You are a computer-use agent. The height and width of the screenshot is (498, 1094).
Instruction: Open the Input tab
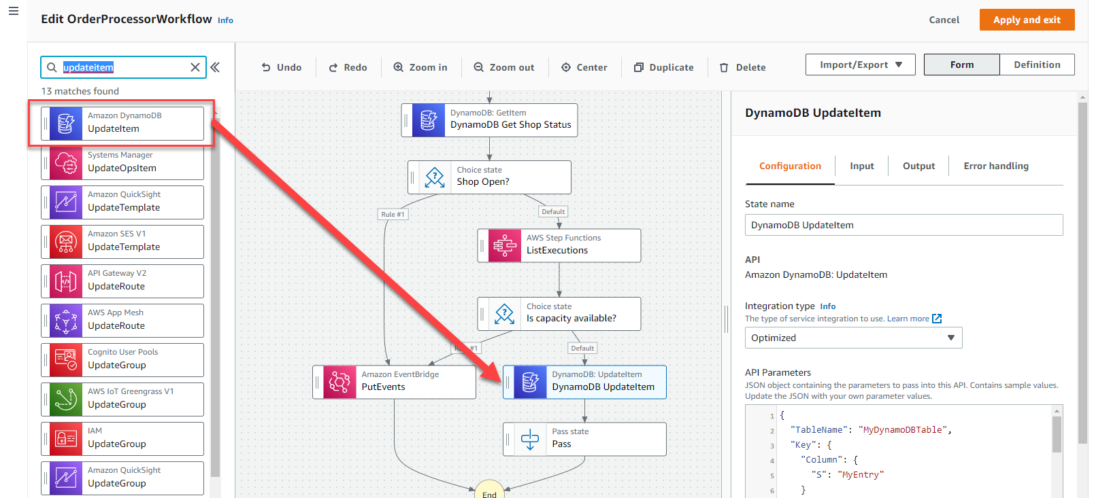coord(862,166)
